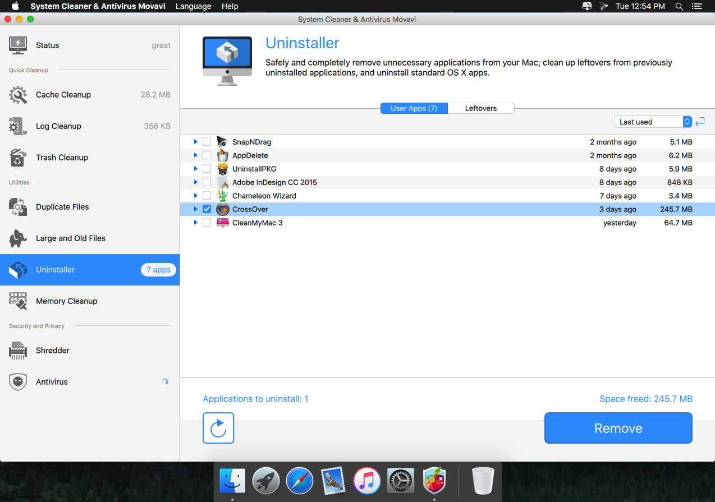This screenshot has height=502, width=715.
Task: Expand the Adobe InDesign disclosure triangle
Action: (195, 182)
